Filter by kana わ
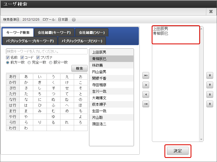The width and height of the screenshot is (217, 162). pyautogui.click(x=26, y=128)
